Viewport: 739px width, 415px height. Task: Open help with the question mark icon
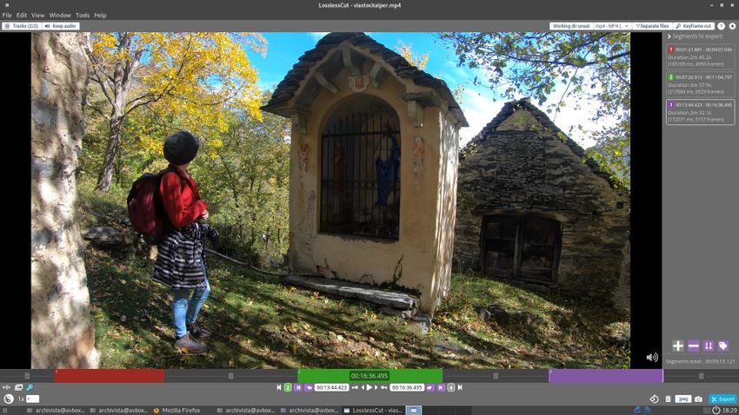click(722, 26)
